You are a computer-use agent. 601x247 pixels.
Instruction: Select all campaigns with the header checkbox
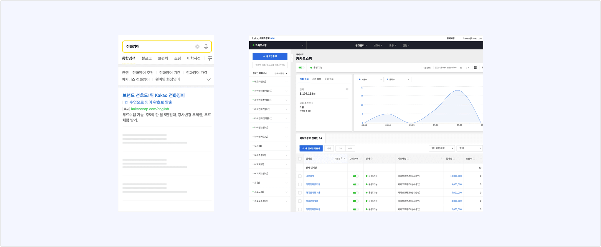pos(300,159)
